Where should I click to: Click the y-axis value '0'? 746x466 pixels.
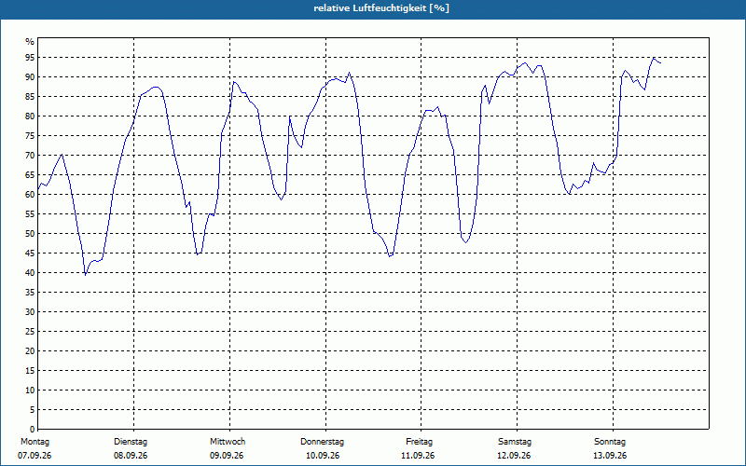coord(32,430)
